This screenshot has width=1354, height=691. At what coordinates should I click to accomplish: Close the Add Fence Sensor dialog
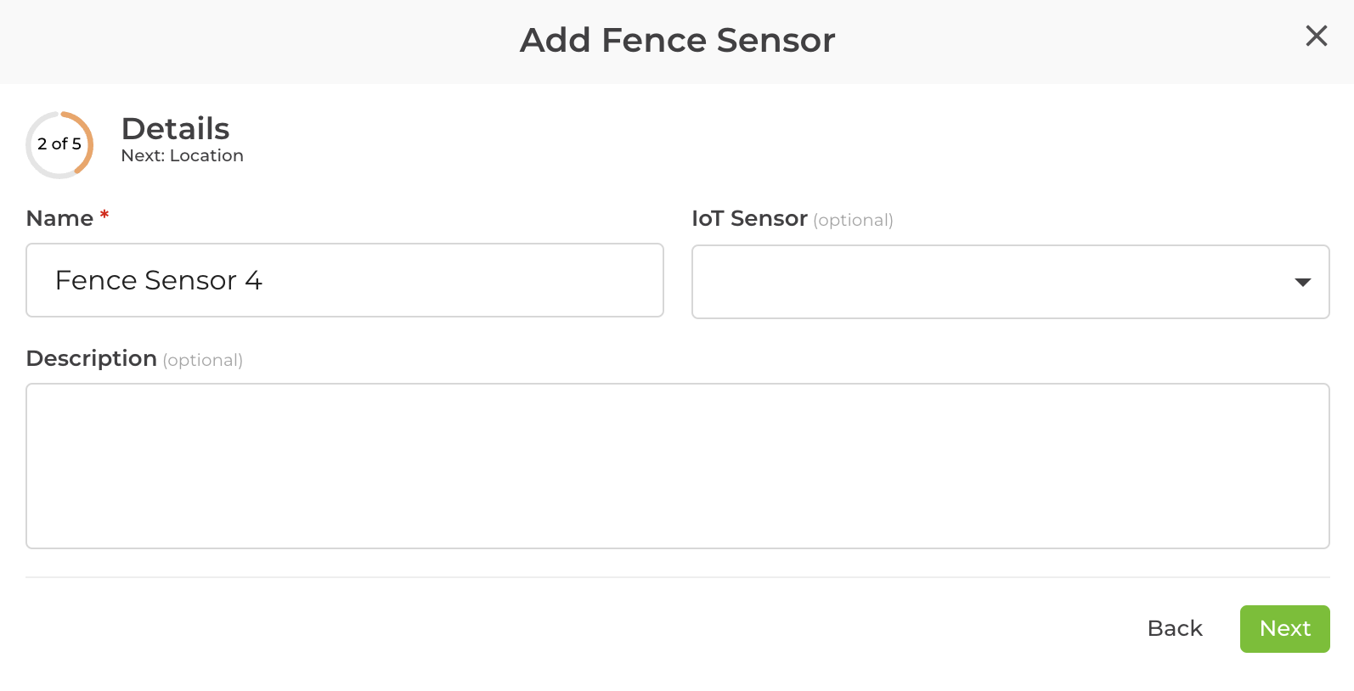coord(1316,37)
